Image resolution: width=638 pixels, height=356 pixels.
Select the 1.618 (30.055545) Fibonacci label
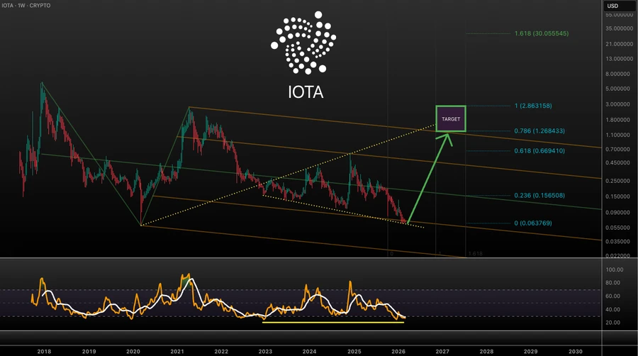click(x=542, y=33)
